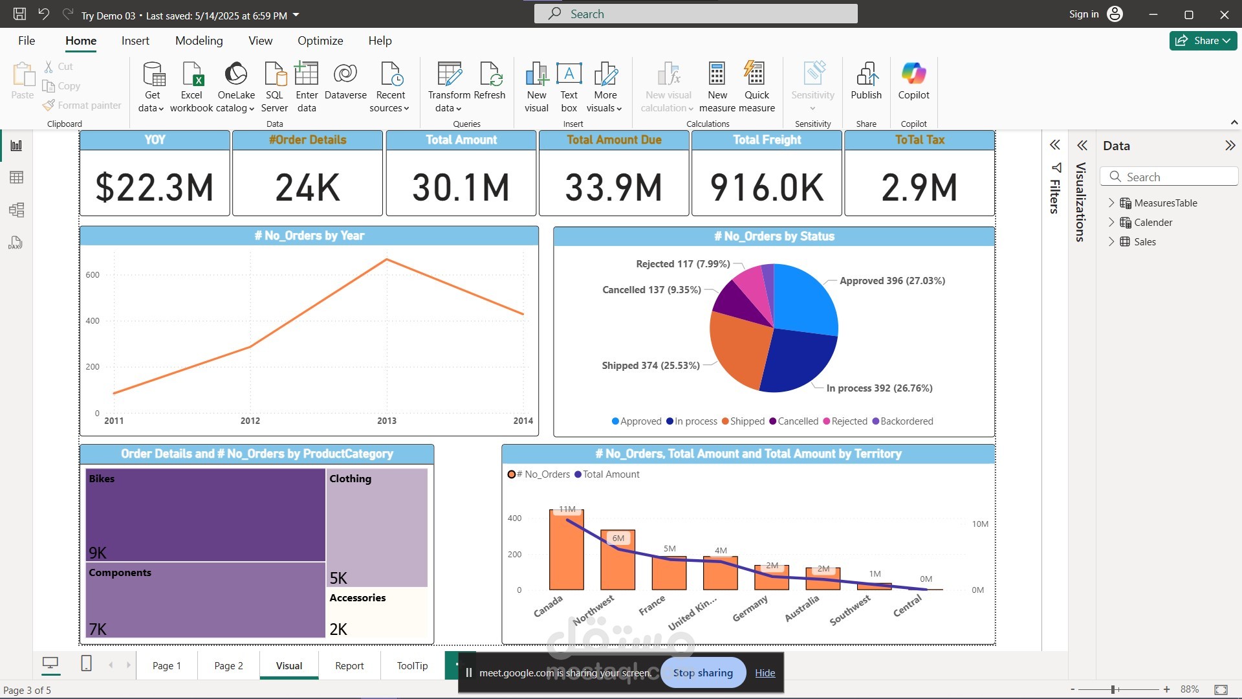Viewport: 1242px width, 699px height.
Task: Toggle Backordered legend item
Action: click(x=902, y=421)
